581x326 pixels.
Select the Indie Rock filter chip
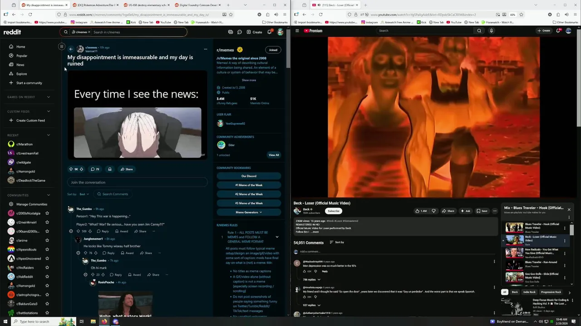coord(529,292)
